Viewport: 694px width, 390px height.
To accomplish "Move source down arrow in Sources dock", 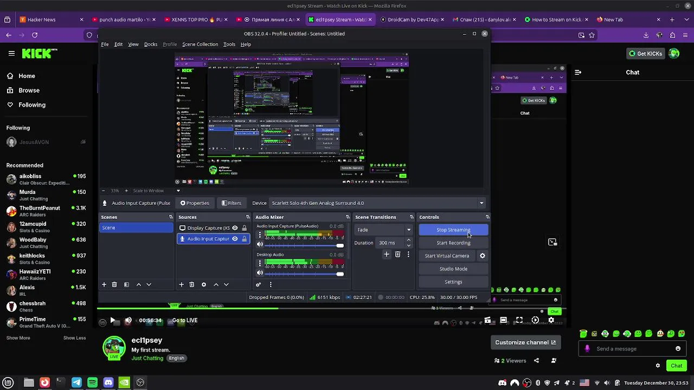I will click(x=226, y=284).
